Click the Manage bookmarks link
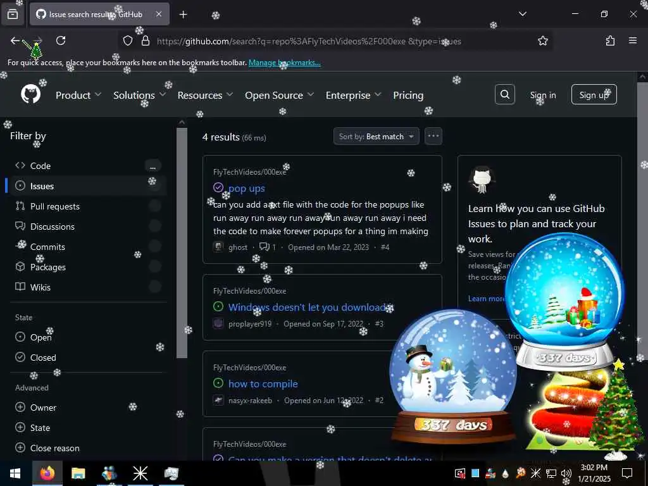648x486 pixels. (284, 63)
